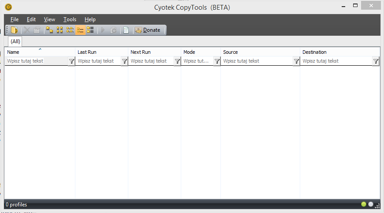This screenshot has height=213, width=384.
Task: Switch to Small Icons view
Action: 60,30
